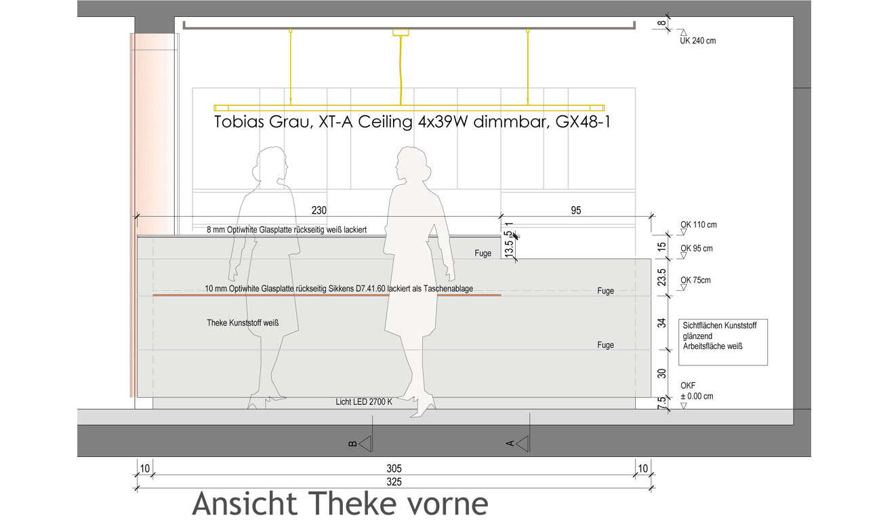Image resolution: width=881 pixels, height=522 pixels.
Task: Select the '325' overall dimension
Action: pos(394,483)
